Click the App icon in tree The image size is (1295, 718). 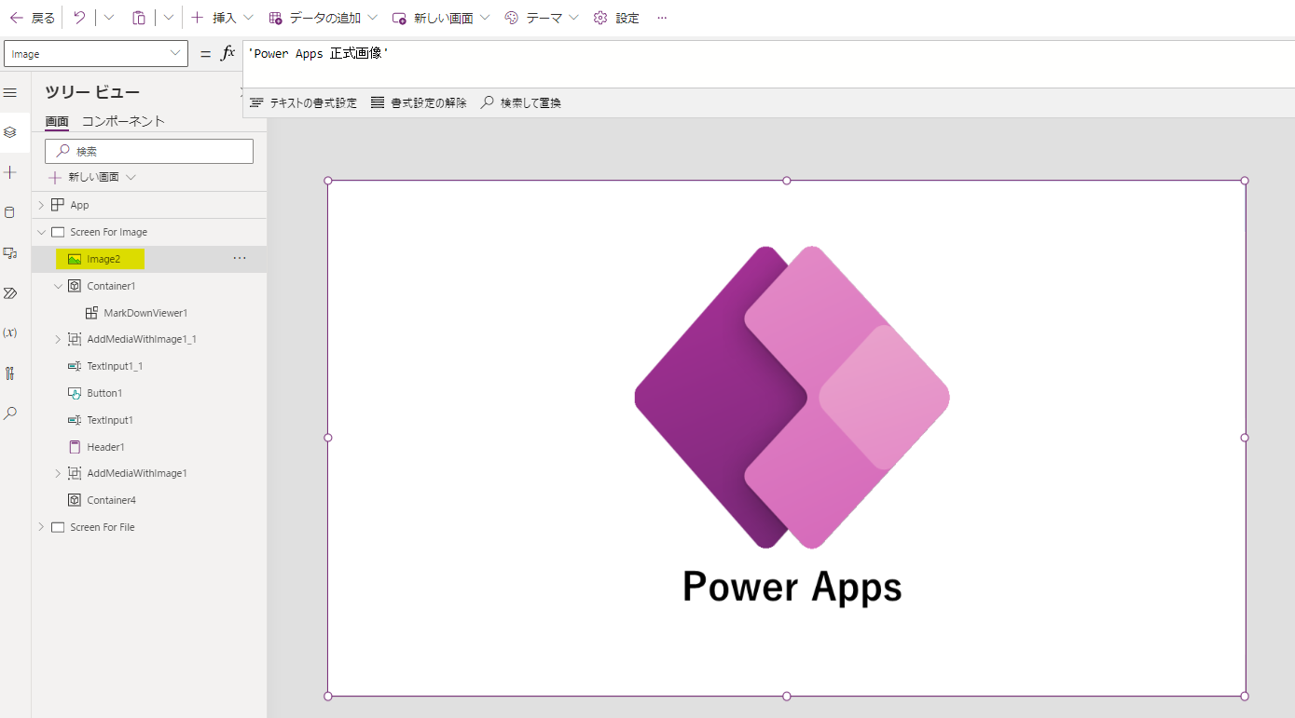click(58, 205)
